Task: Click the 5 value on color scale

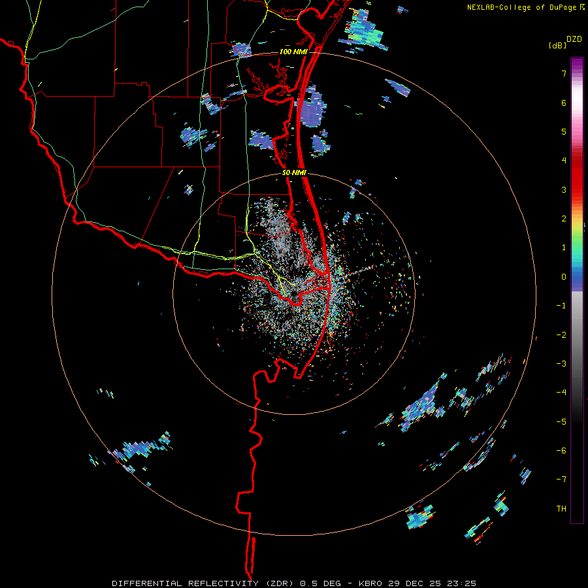Action: [564, 131]
